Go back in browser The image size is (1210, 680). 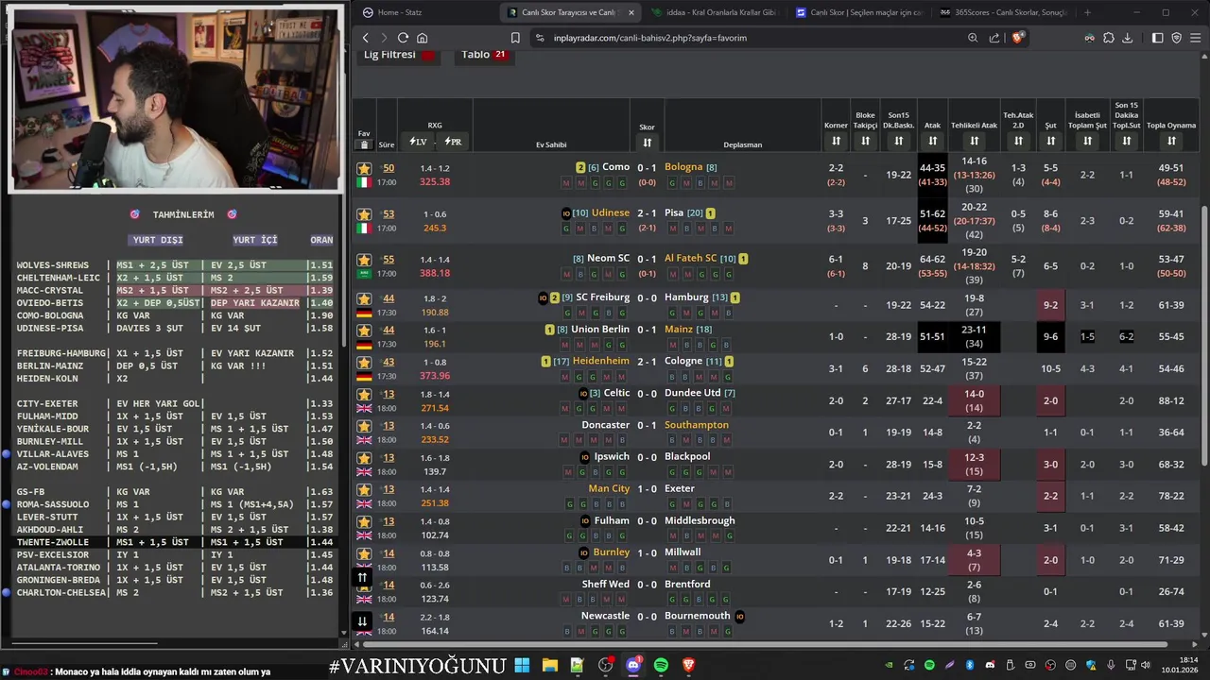click(366, 38)
